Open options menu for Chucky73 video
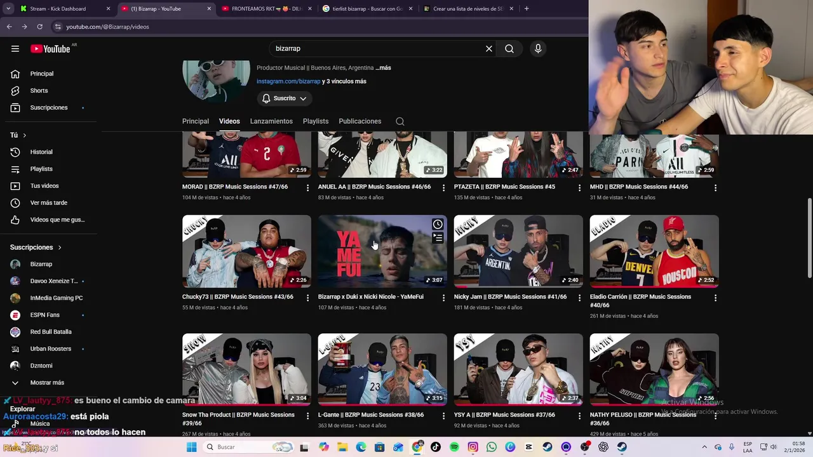This screenshot has width=813, height=457. (307, 298)
